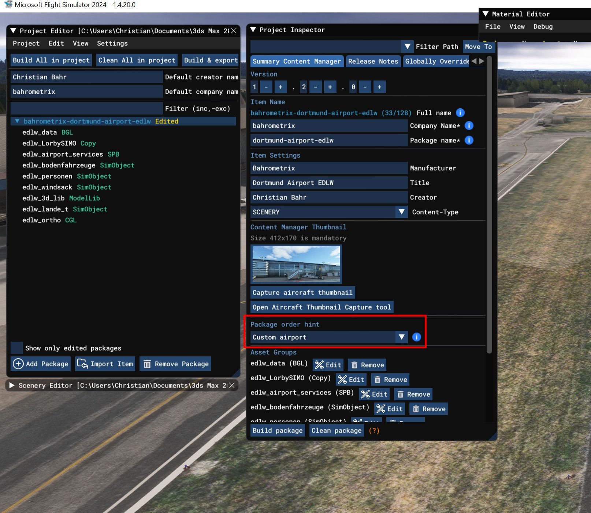The width and height of the screenshot is (591, 513).
Task: Select the Summary Content Manager tab
Action: 297,61
